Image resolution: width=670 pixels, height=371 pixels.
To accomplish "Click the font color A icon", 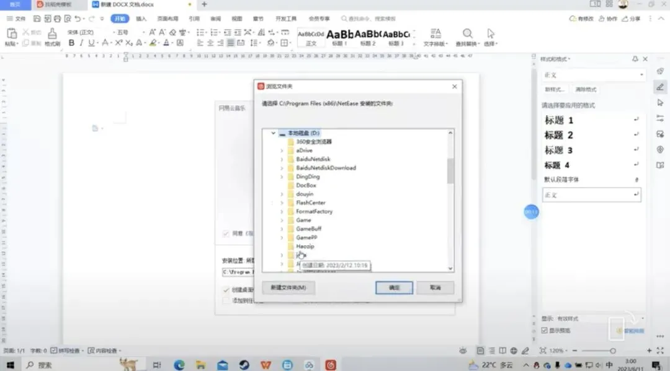I will (166, 43).
